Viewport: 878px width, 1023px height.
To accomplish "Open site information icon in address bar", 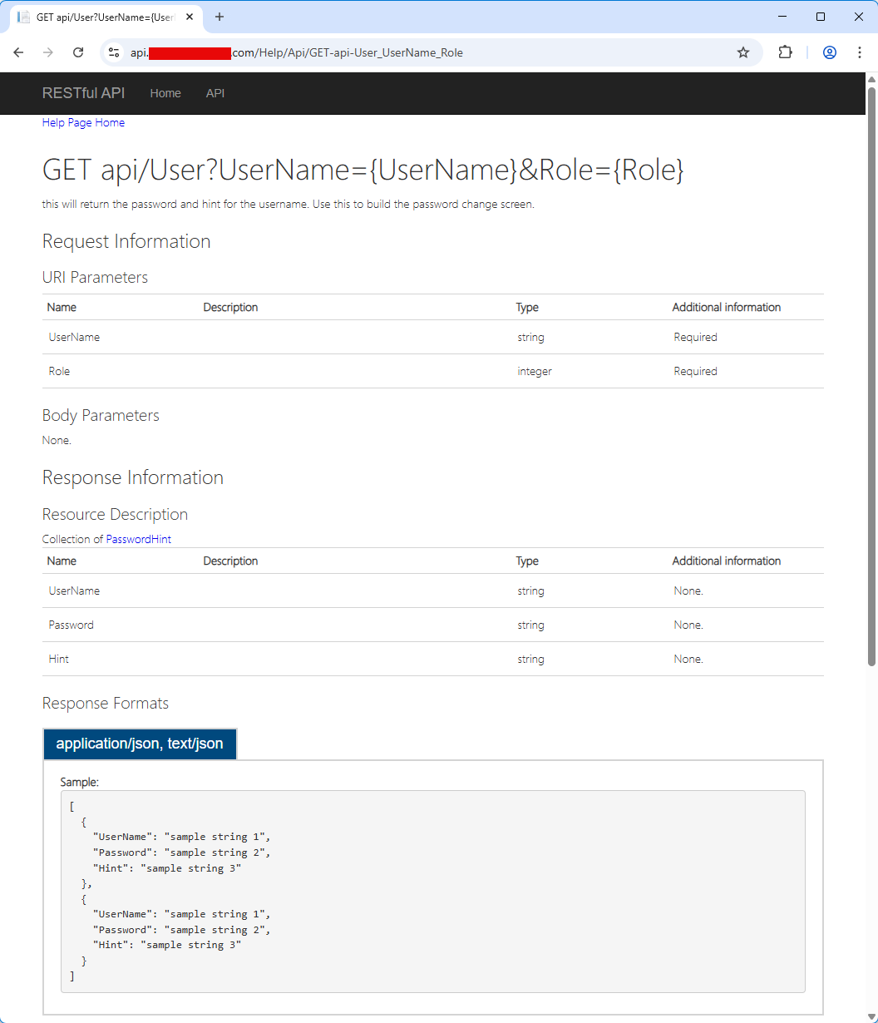I will tap(115, 52).
